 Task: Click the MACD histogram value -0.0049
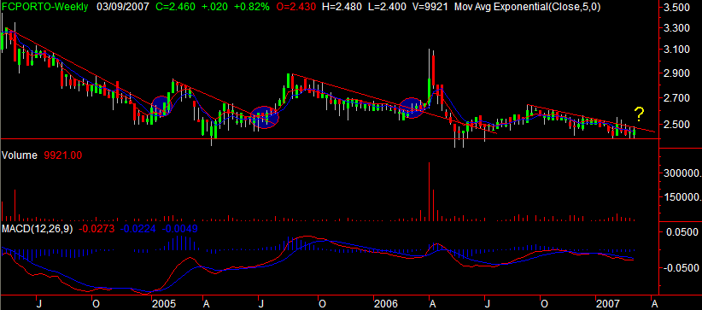click(179, 229)
